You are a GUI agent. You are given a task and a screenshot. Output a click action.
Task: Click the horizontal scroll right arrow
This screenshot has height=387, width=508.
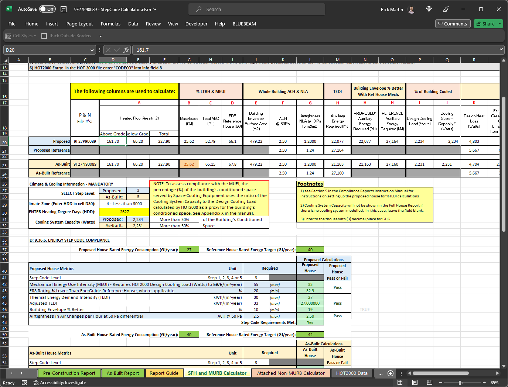click(498, 373)
